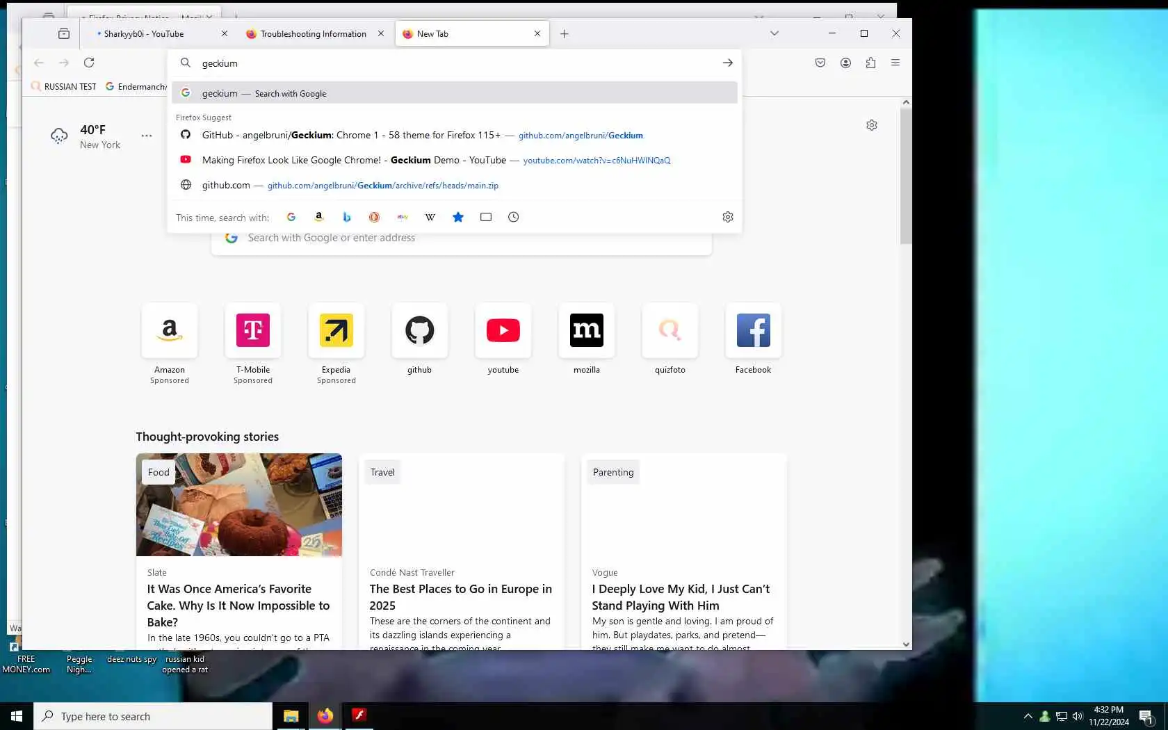
Task: Search this time with Wikipedia
Action: (430, 217)
